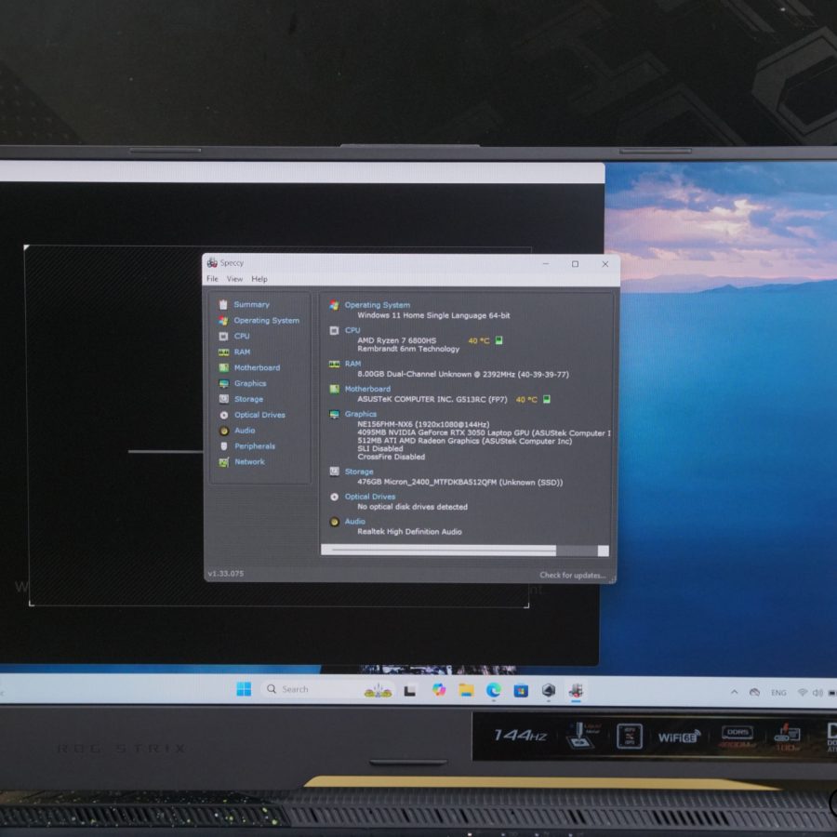Launch Microsoft Edge from the taskbar
Screen dimensions: 837x837
[494, 690]
